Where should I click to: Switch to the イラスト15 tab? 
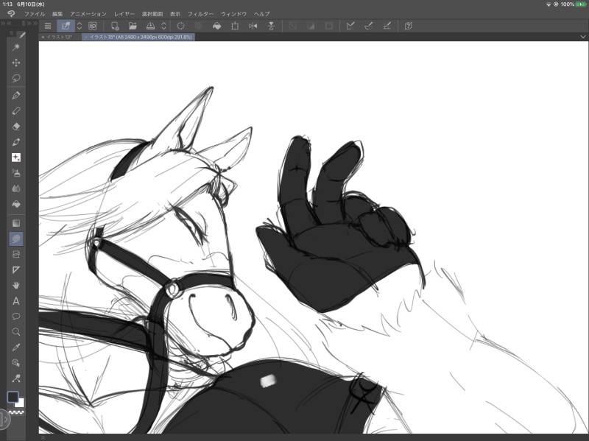coord(138,38)
